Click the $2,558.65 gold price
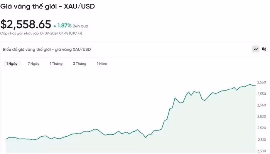 click(26, 25)
